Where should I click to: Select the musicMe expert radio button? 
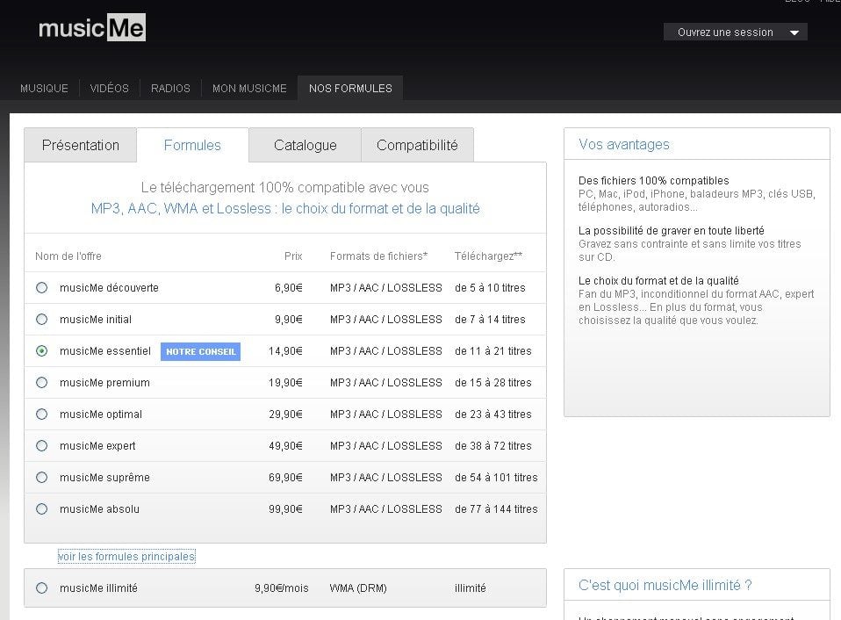click(x=41, y=446)
